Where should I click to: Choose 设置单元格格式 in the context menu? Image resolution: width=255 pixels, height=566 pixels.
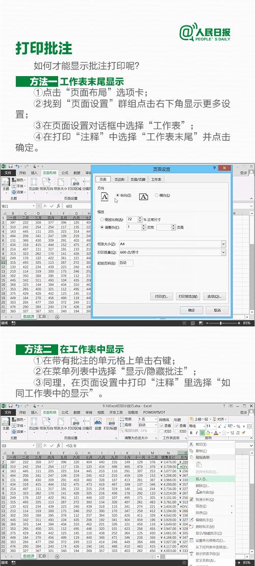pos(212,540)
